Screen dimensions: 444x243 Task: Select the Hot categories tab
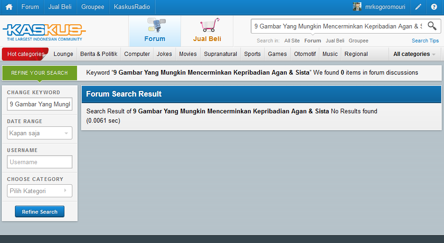tap(26, 54)
